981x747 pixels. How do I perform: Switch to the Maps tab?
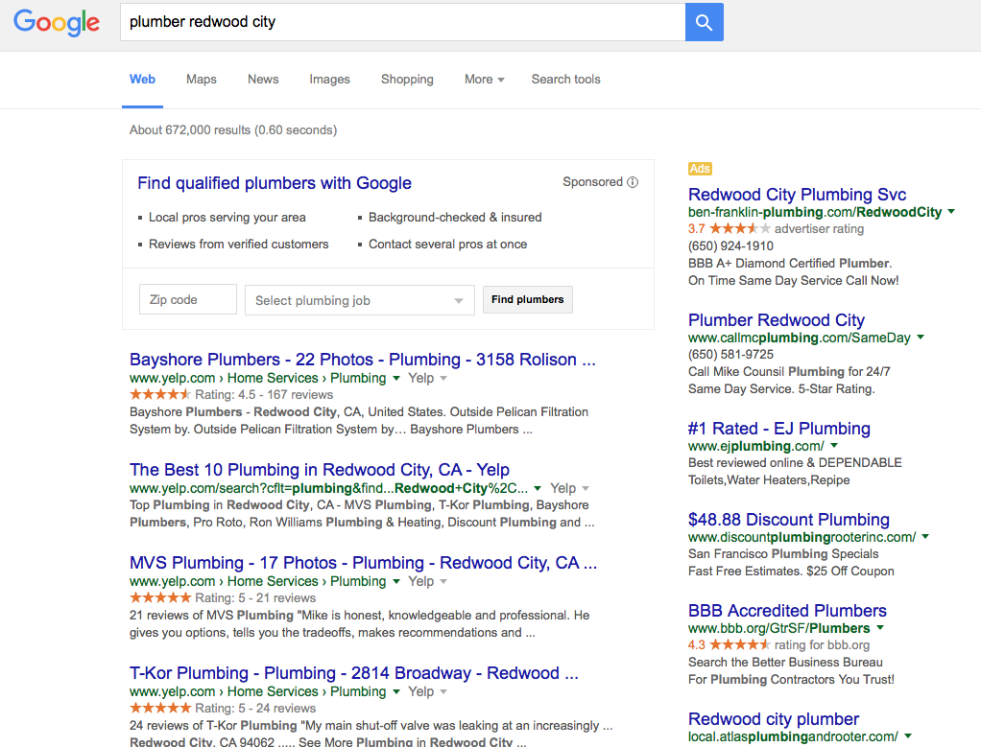[202, 80]
